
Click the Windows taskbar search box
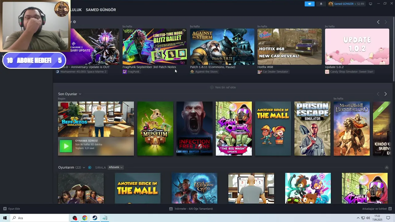pyautogui.click(x=39, y=218)
